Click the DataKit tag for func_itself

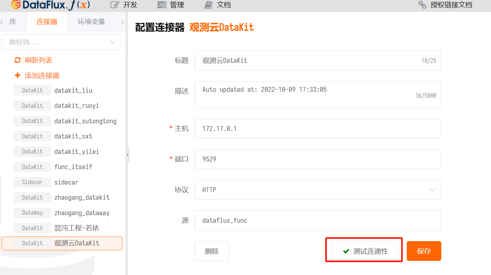point(32,167)
